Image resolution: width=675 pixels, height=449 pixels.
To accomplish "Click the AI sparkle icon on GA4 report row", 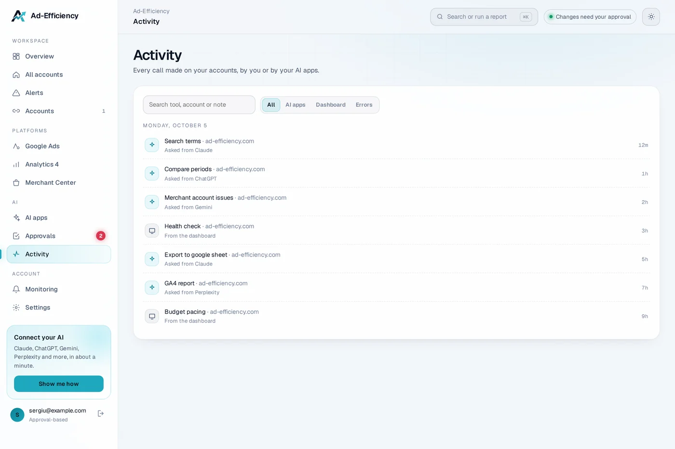I will (152, 287).
